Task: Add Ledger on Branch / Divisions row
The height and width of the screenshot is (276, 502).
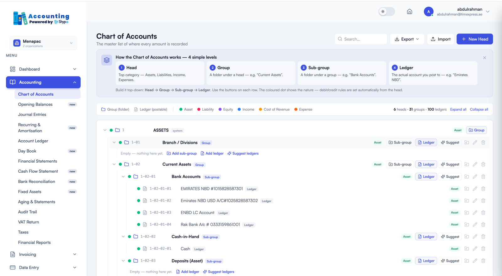Action: point(426,143)
